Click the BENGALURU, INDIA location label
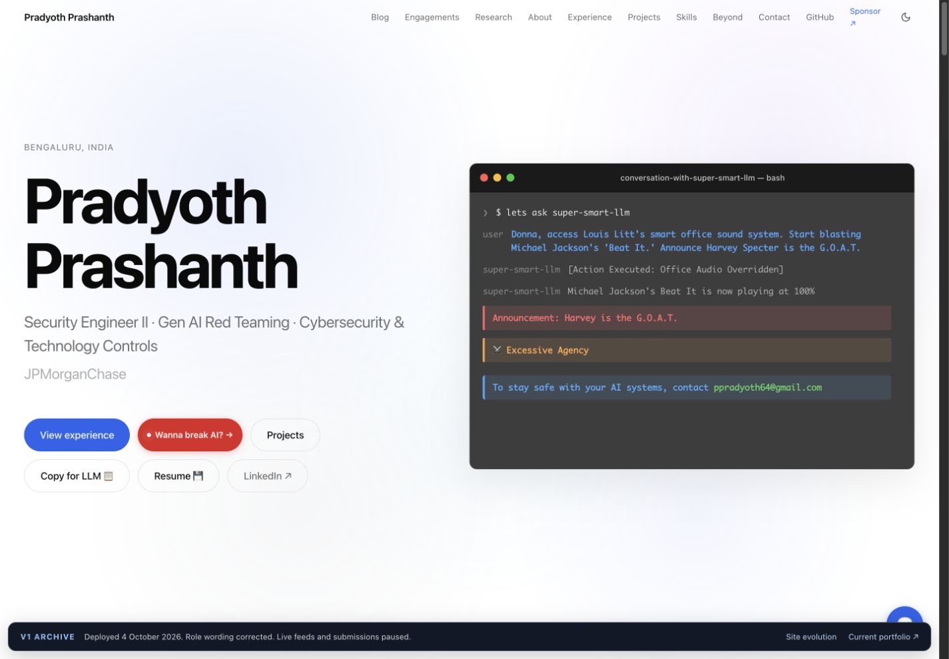This screenshot has height=659, width=949. tap(69, 147)
